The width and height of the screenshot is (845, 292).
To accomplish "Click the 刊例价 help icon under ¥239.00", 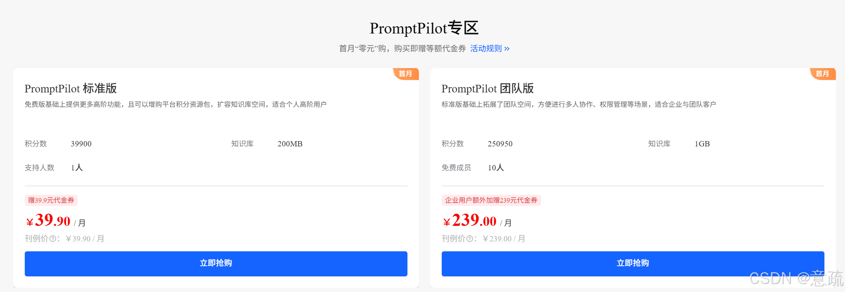I will click(470, 239).
